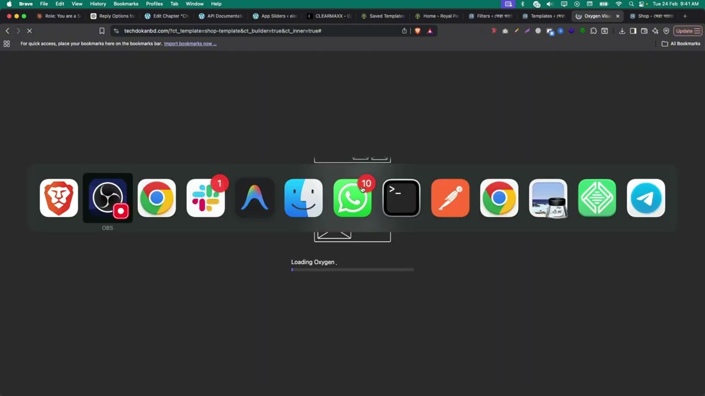The height and width of the screenshot is (396, 705).
Task: Switch to Telegram in the app switcher
Action: [646, 198]
